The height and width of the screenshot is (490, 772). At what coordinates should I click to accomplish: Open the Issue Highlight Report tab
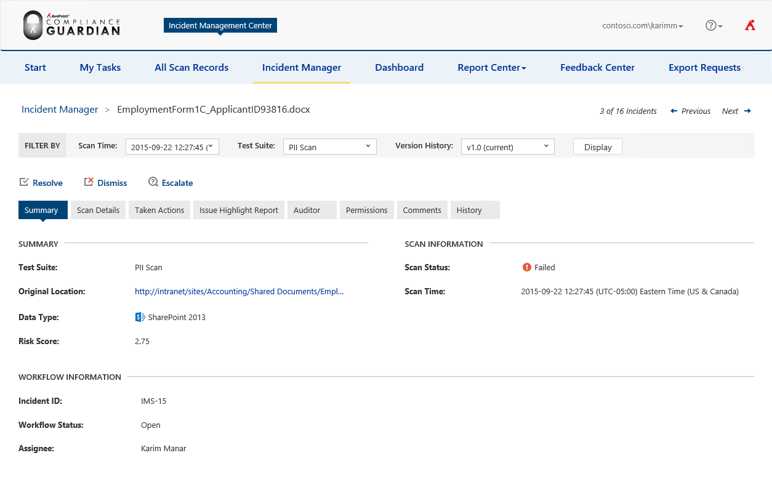click(x=239, y=210)
